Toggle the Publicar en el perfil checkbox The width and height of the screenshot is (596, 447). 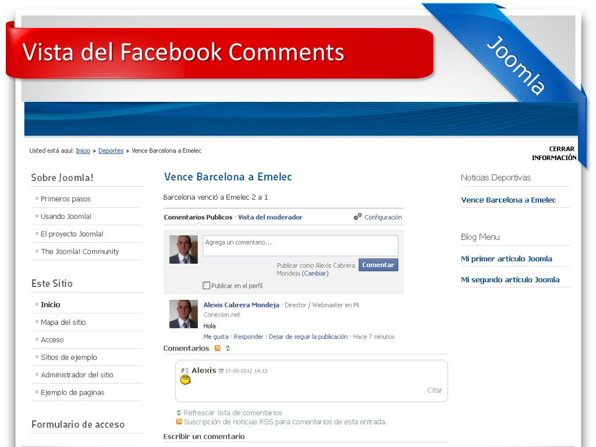pos(207,285)
